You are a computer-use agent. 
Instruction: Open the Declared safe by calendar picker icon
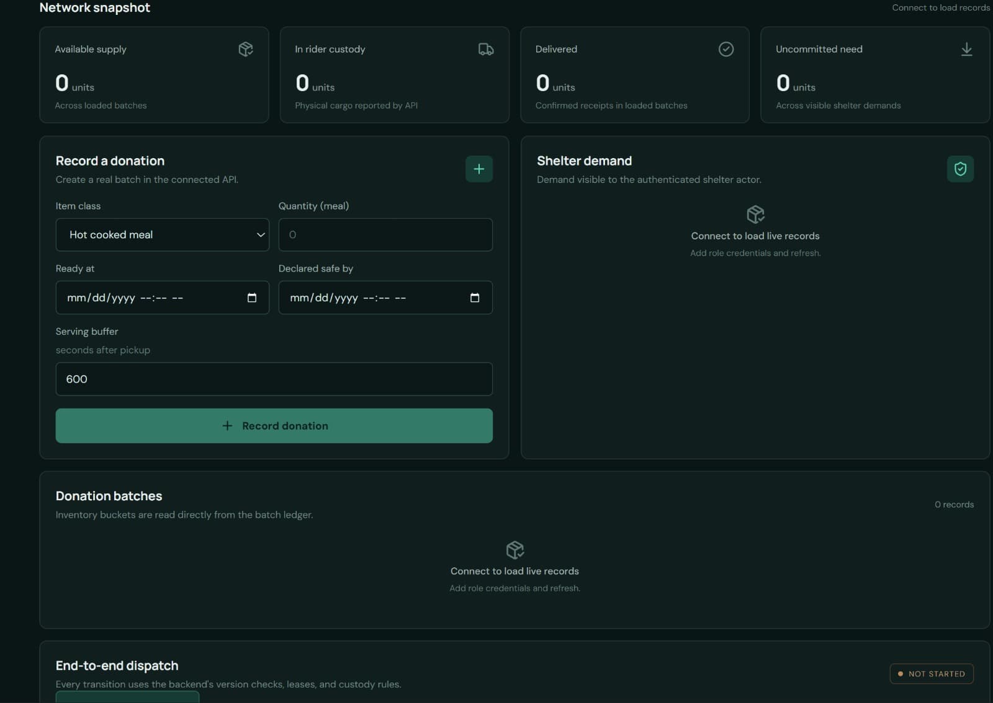475,298
